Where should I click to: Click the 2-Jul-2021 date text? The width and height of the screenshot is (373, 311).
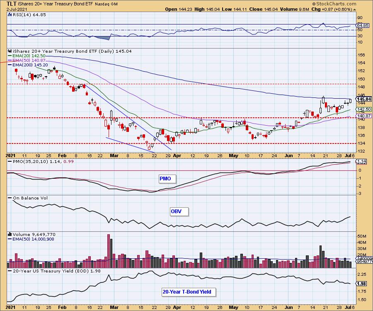pos(17,10)
